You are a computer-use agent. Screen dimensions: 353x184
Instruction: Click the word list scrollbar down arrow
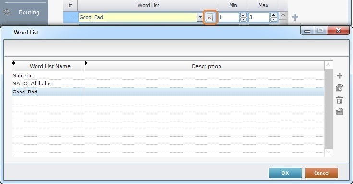328,152
